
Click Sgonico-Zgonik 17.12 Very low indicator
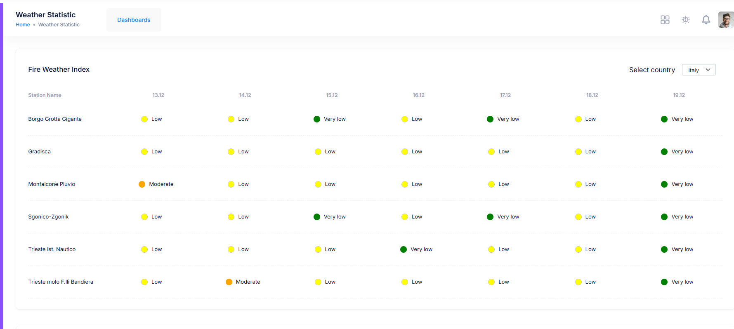[x=503, y=217]
